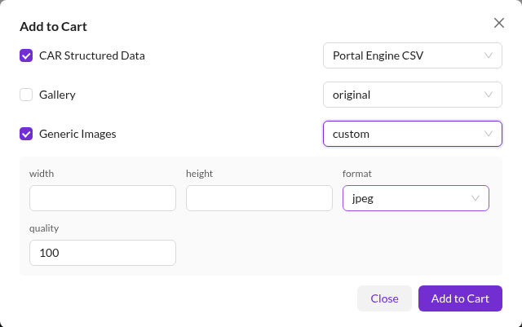Click the Gallery label text
Image resolution: width=522 pixels, height=327 pixels.
57,95
